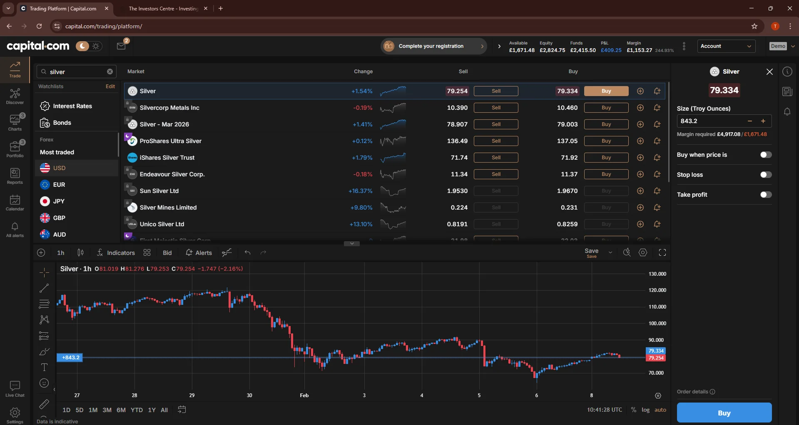This screenshot has width=799, height=425.
Task: Click the Size input showing 843.2
Action: [708, 121]
